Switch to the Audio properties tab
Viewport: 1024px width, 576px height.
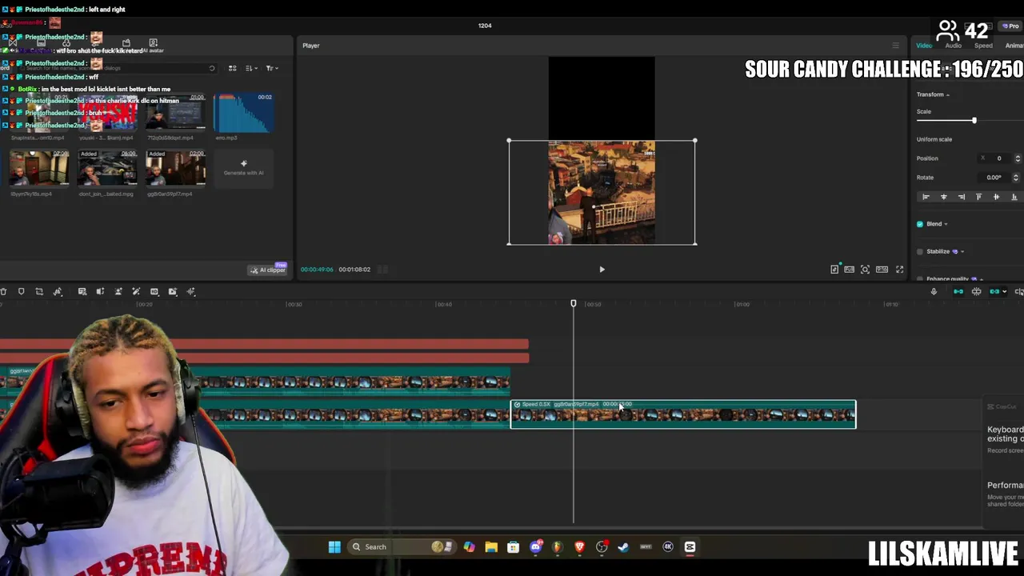point(954,46)
